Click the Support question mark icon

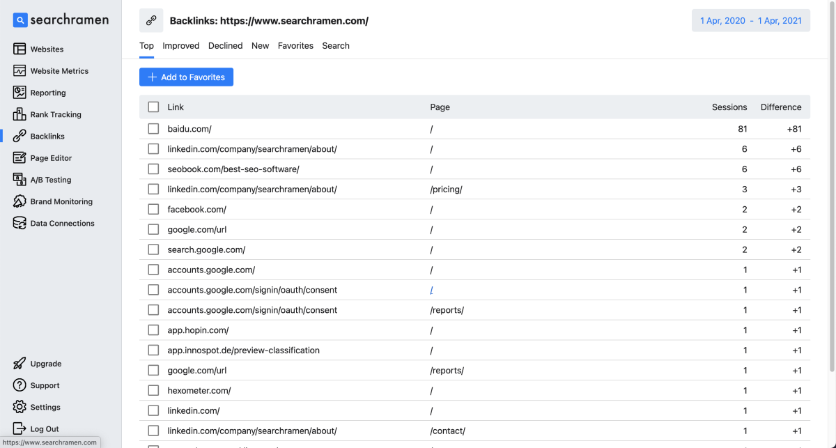20,385
